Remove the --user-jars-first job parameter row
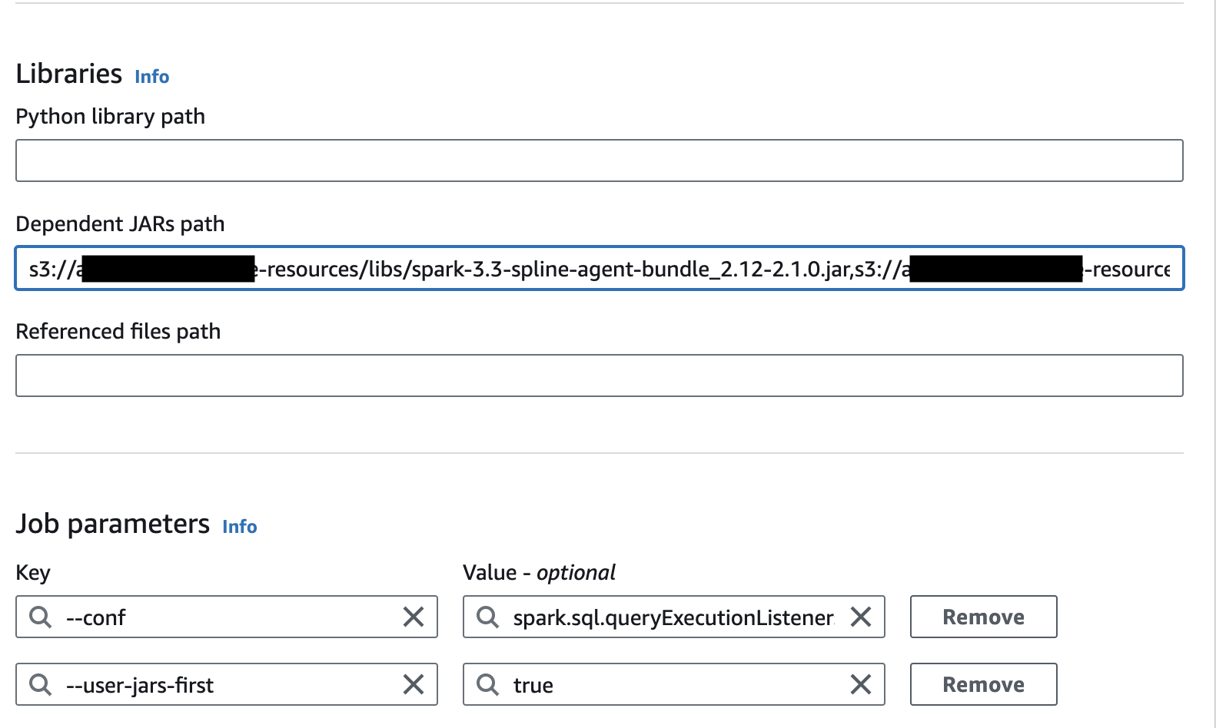Screen dimensions: 1216x728 [983, 684]
